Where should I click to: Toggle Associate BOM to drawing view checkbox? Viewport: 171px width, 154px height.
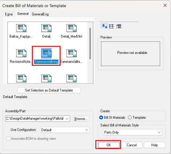(8, 139)
